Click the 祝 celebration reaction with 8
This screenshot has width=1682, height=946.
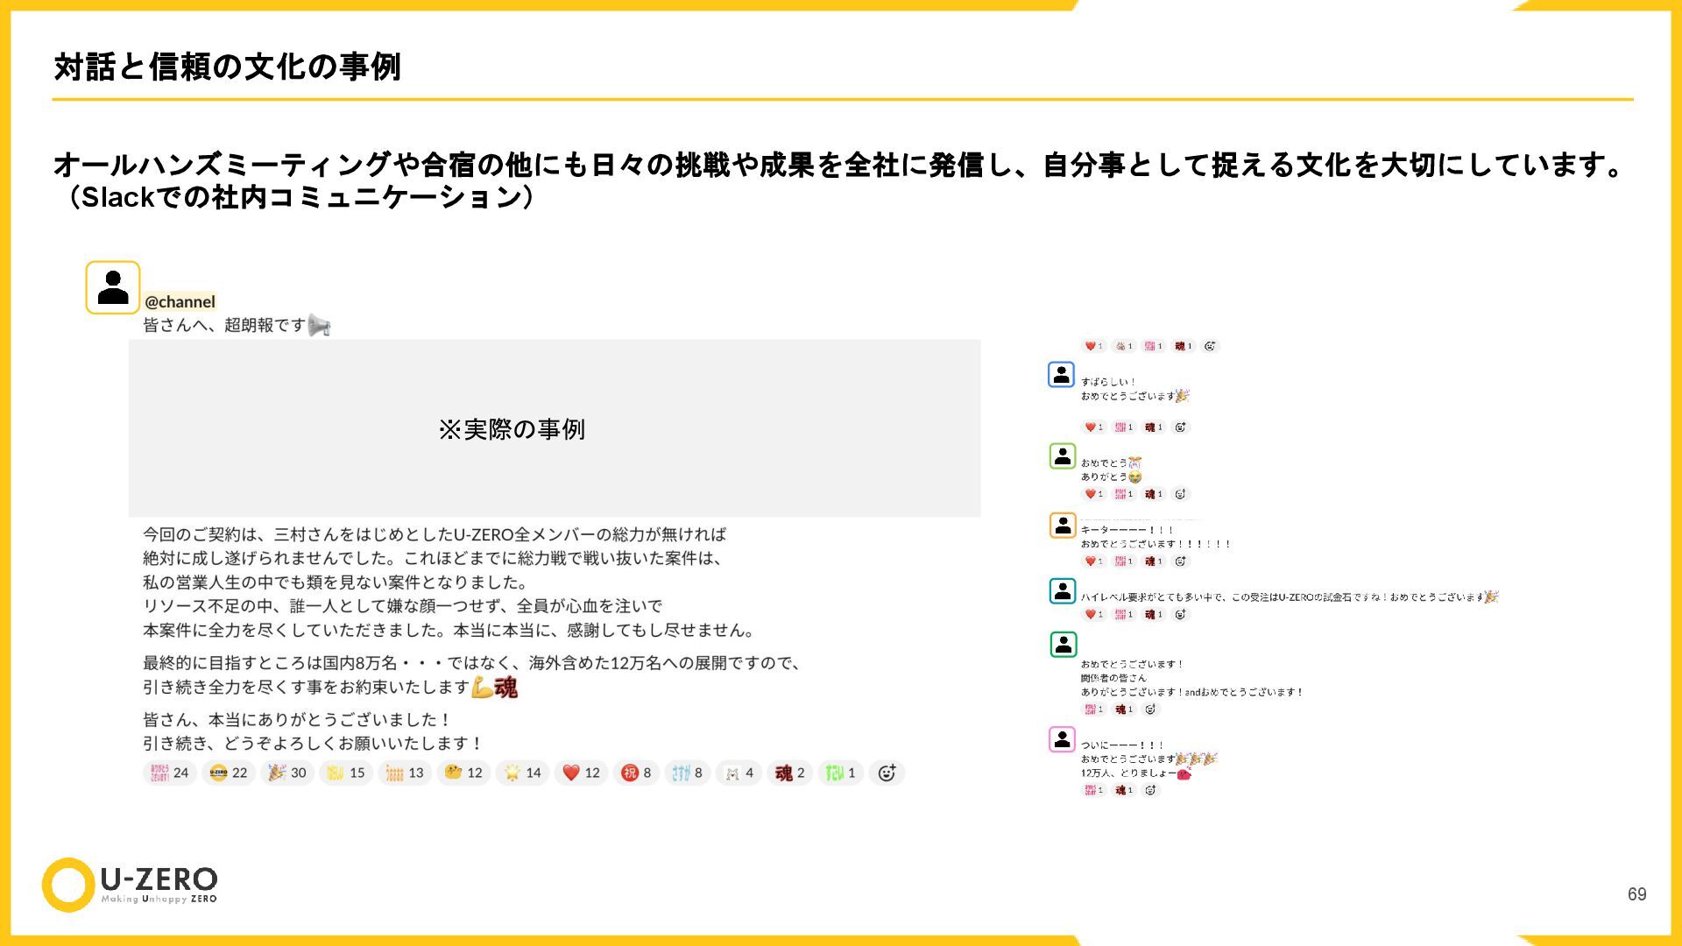tap(636, 773)
